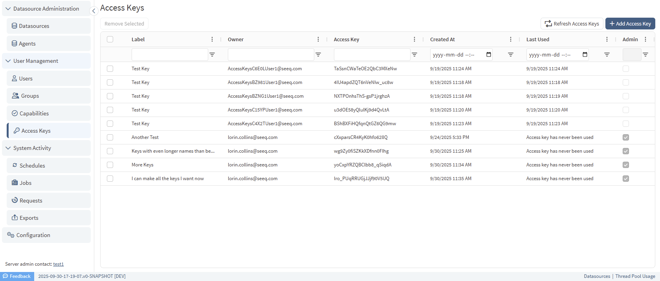Check the 'More Keys' row checkbox
Image resolution: width=660 pixels, height=281 pixels.
[x=110, y=165]
